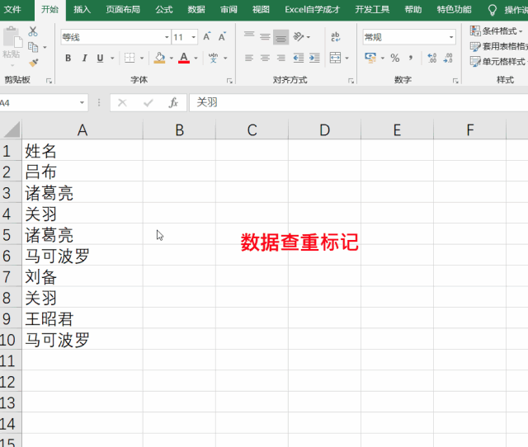Image resolution: width=528 pixels, height=447 pixels.
Task: Open the number format dropdown 常规
Action: [451, 37]
